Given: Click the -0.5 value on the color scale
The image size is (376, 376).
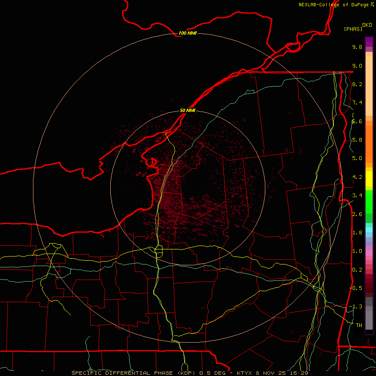Looking at the screenshot, I should pos(356,288).
